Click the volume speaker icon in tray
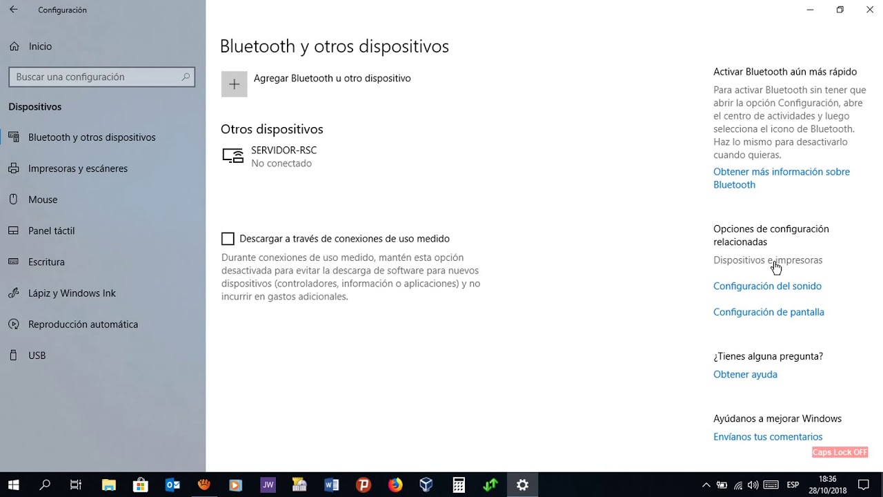Screen dimensions: 883x497 point(753,485)
